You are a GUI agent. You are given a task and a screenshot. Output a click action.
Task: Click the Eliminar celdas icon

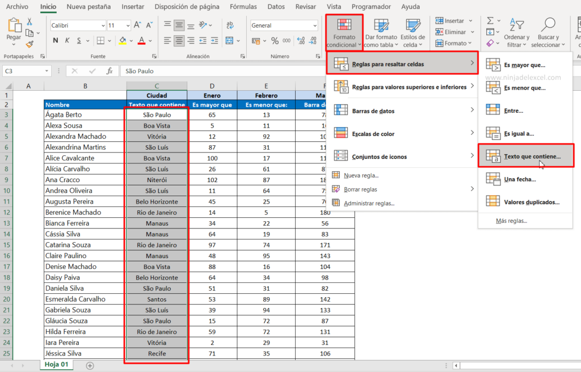pos(439,32)
